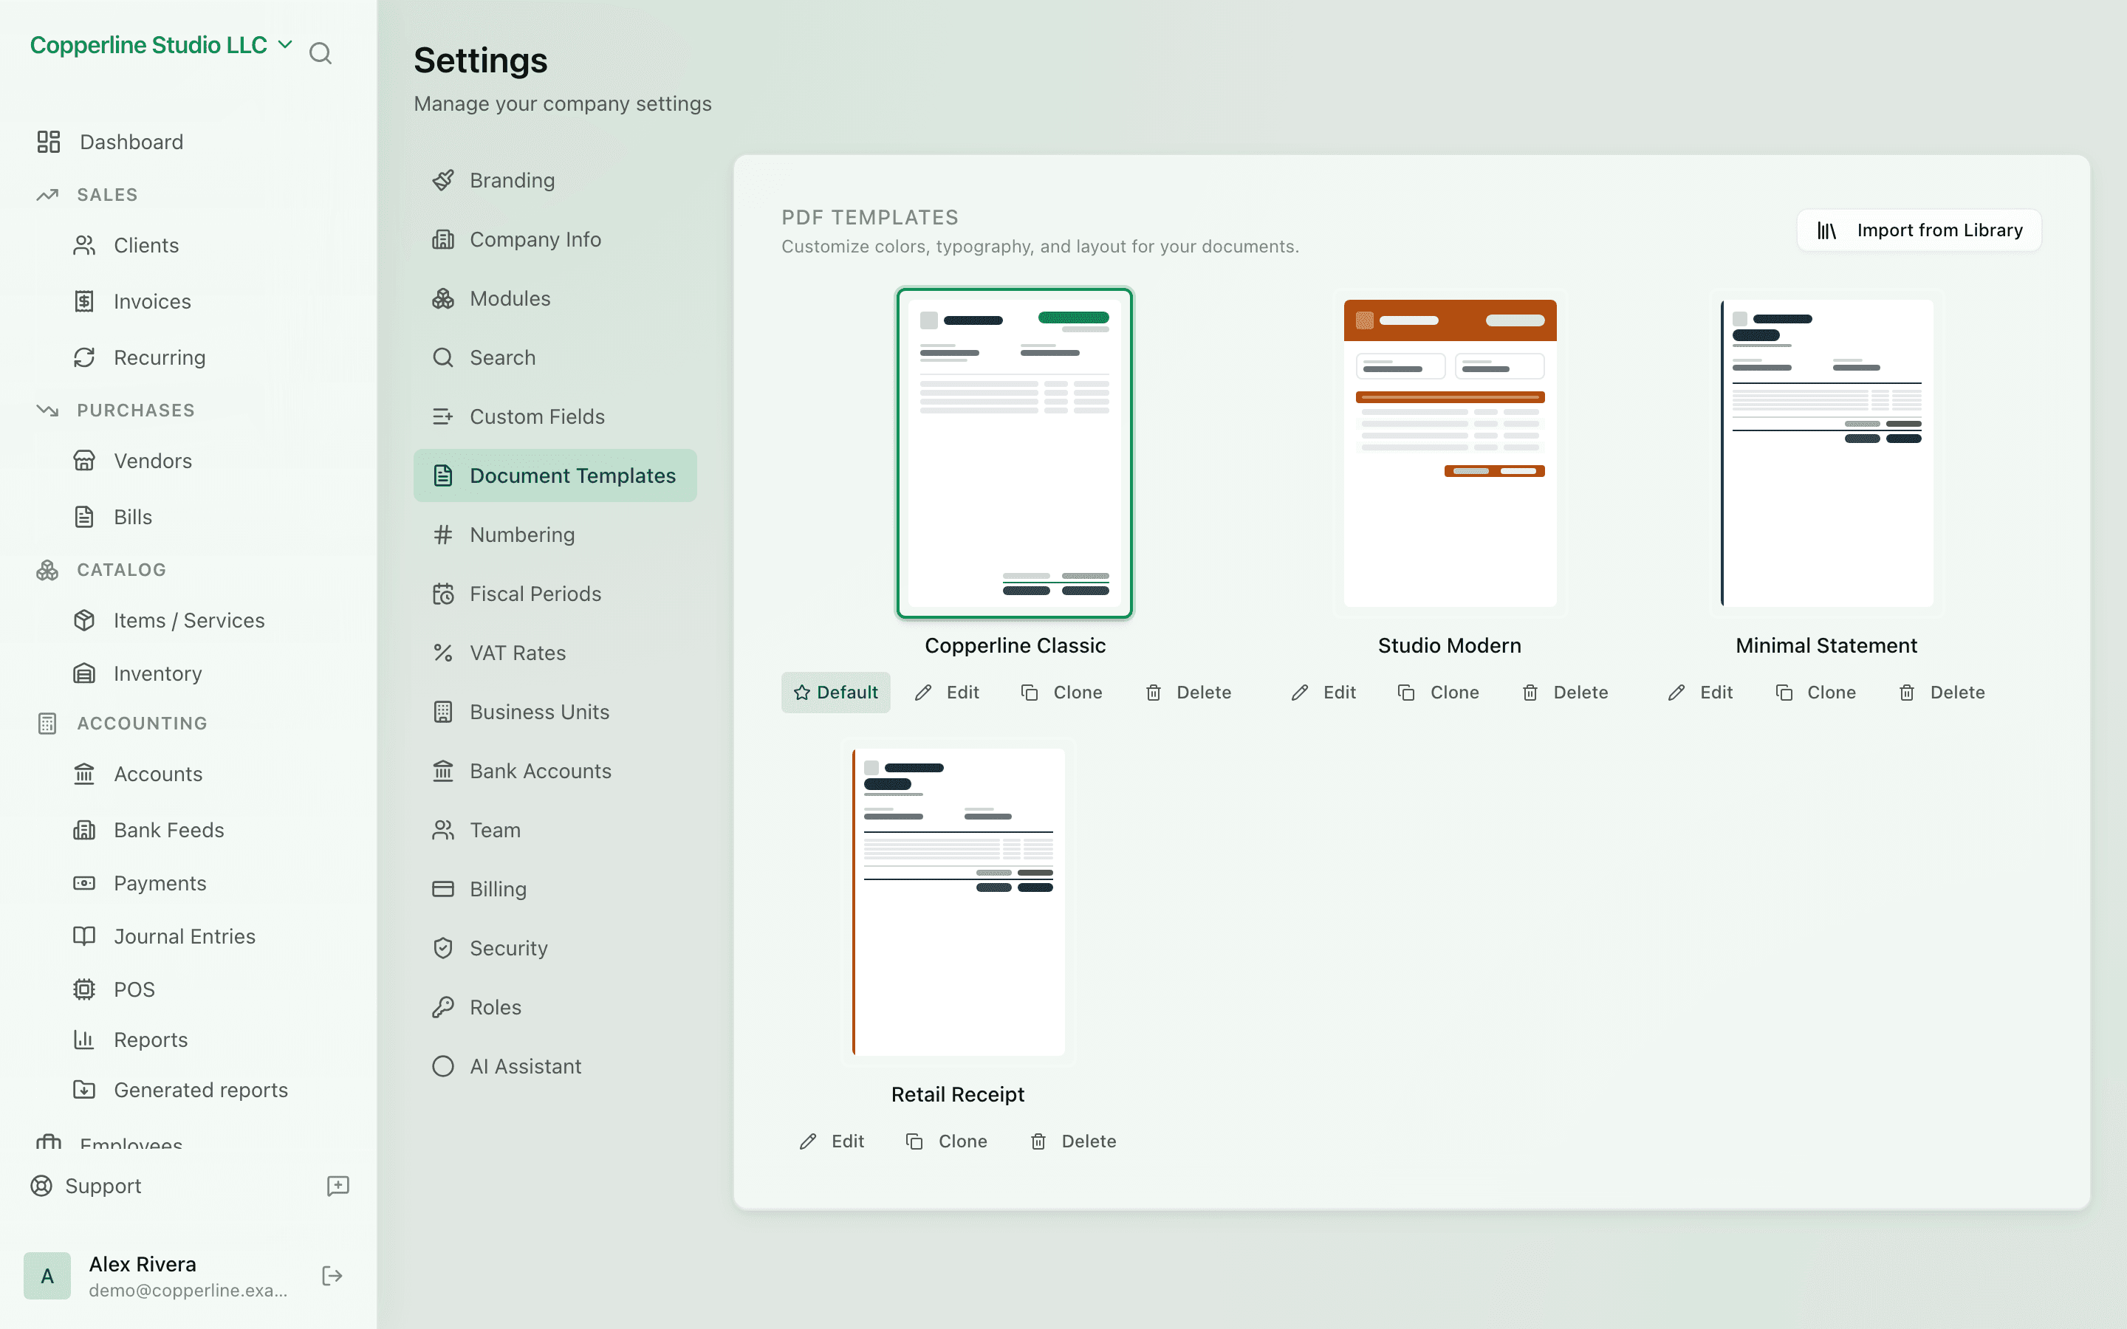Click the VAT Rates percent icon
The height and width of the screenshot is (1329, 2127).
443,653
